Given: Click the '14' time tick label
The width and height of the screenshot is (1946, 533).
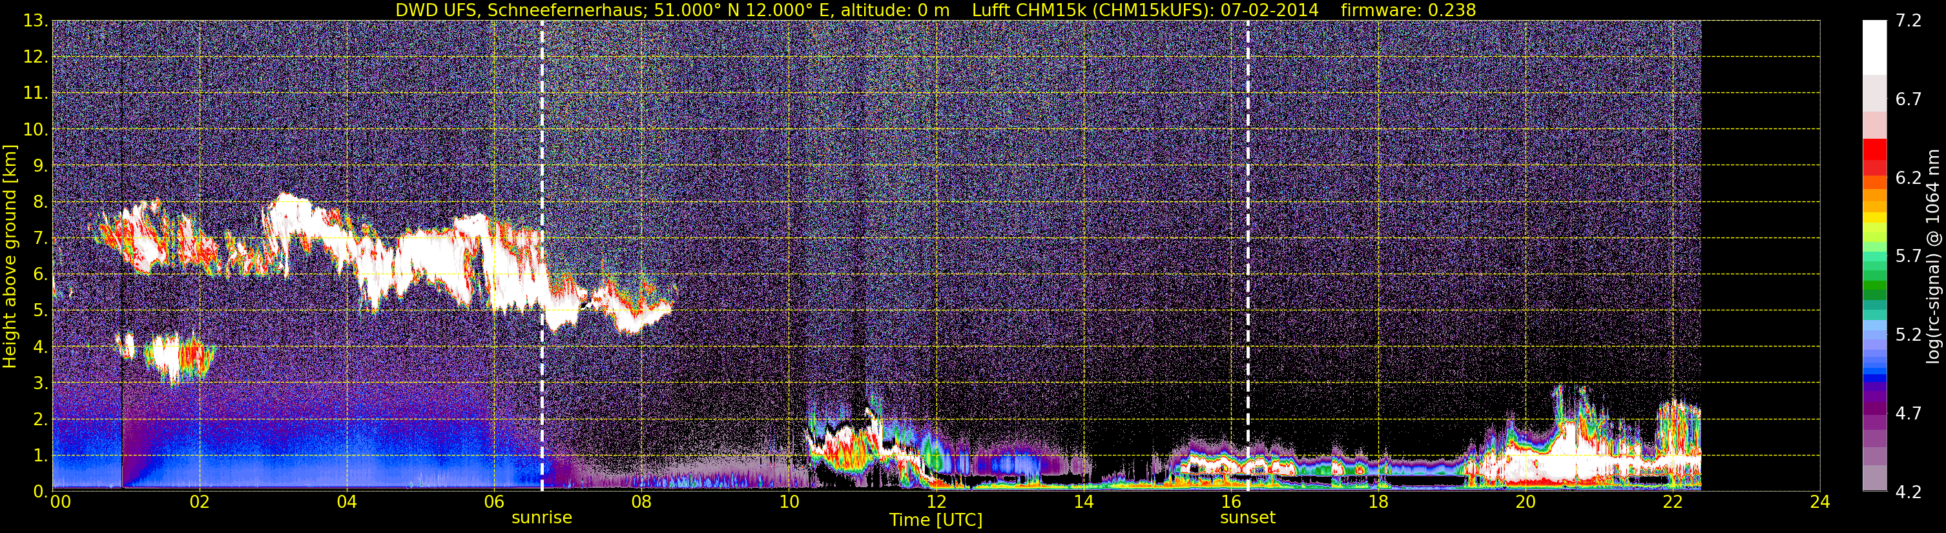Looking at the screenshot, I should pos(1083,503).
